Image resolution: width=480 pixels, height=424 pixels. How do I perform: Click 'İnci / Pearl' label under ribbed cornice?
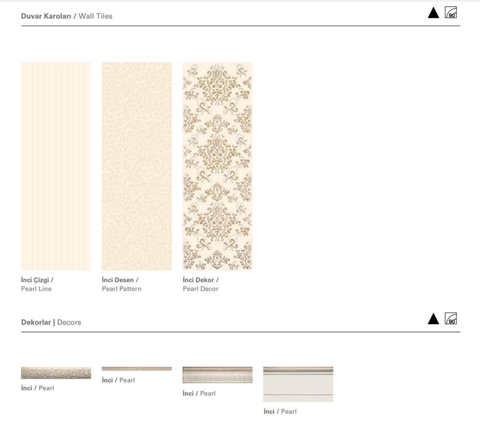(199, 393)
